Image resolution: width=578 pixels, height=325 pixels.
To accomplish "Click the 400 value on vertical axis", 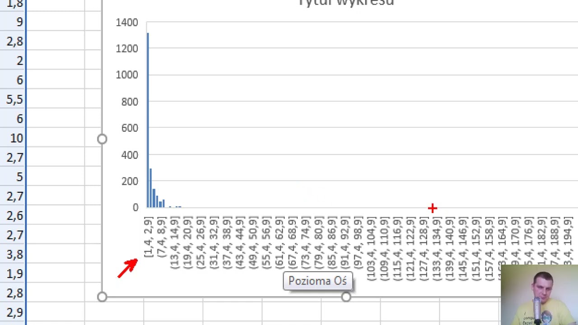I will coord(130,154).
